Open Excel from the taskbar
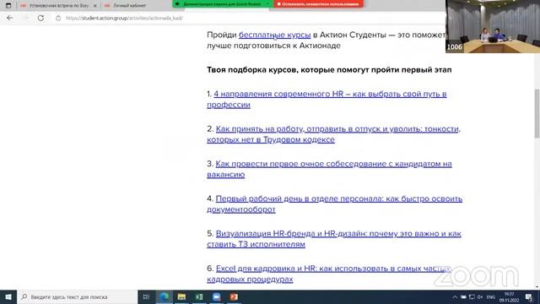 point(199,296)
